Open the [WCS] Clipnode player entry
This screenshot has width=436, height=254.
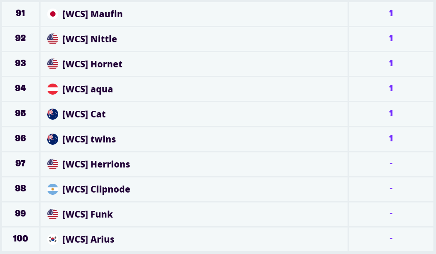[96, 189]
